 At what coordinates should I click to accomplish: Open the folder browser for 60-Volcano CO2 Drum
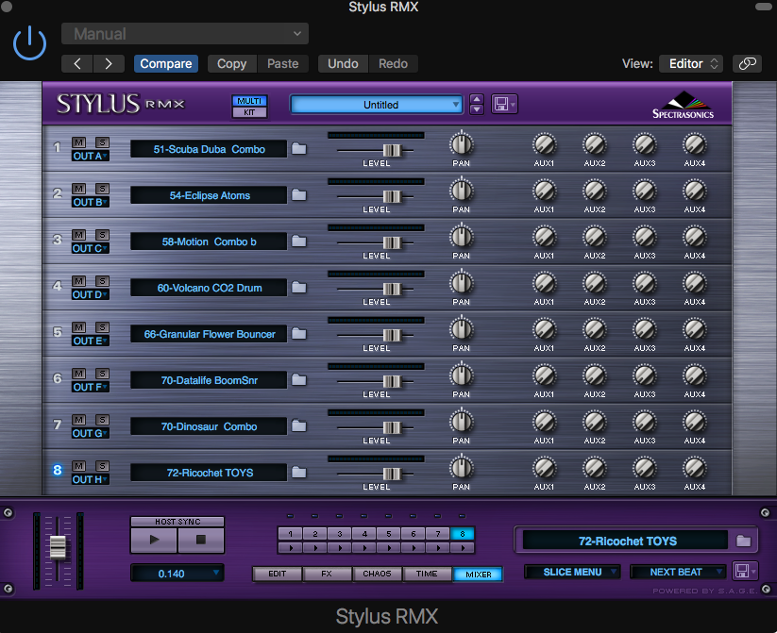click(x=298, y=288)
